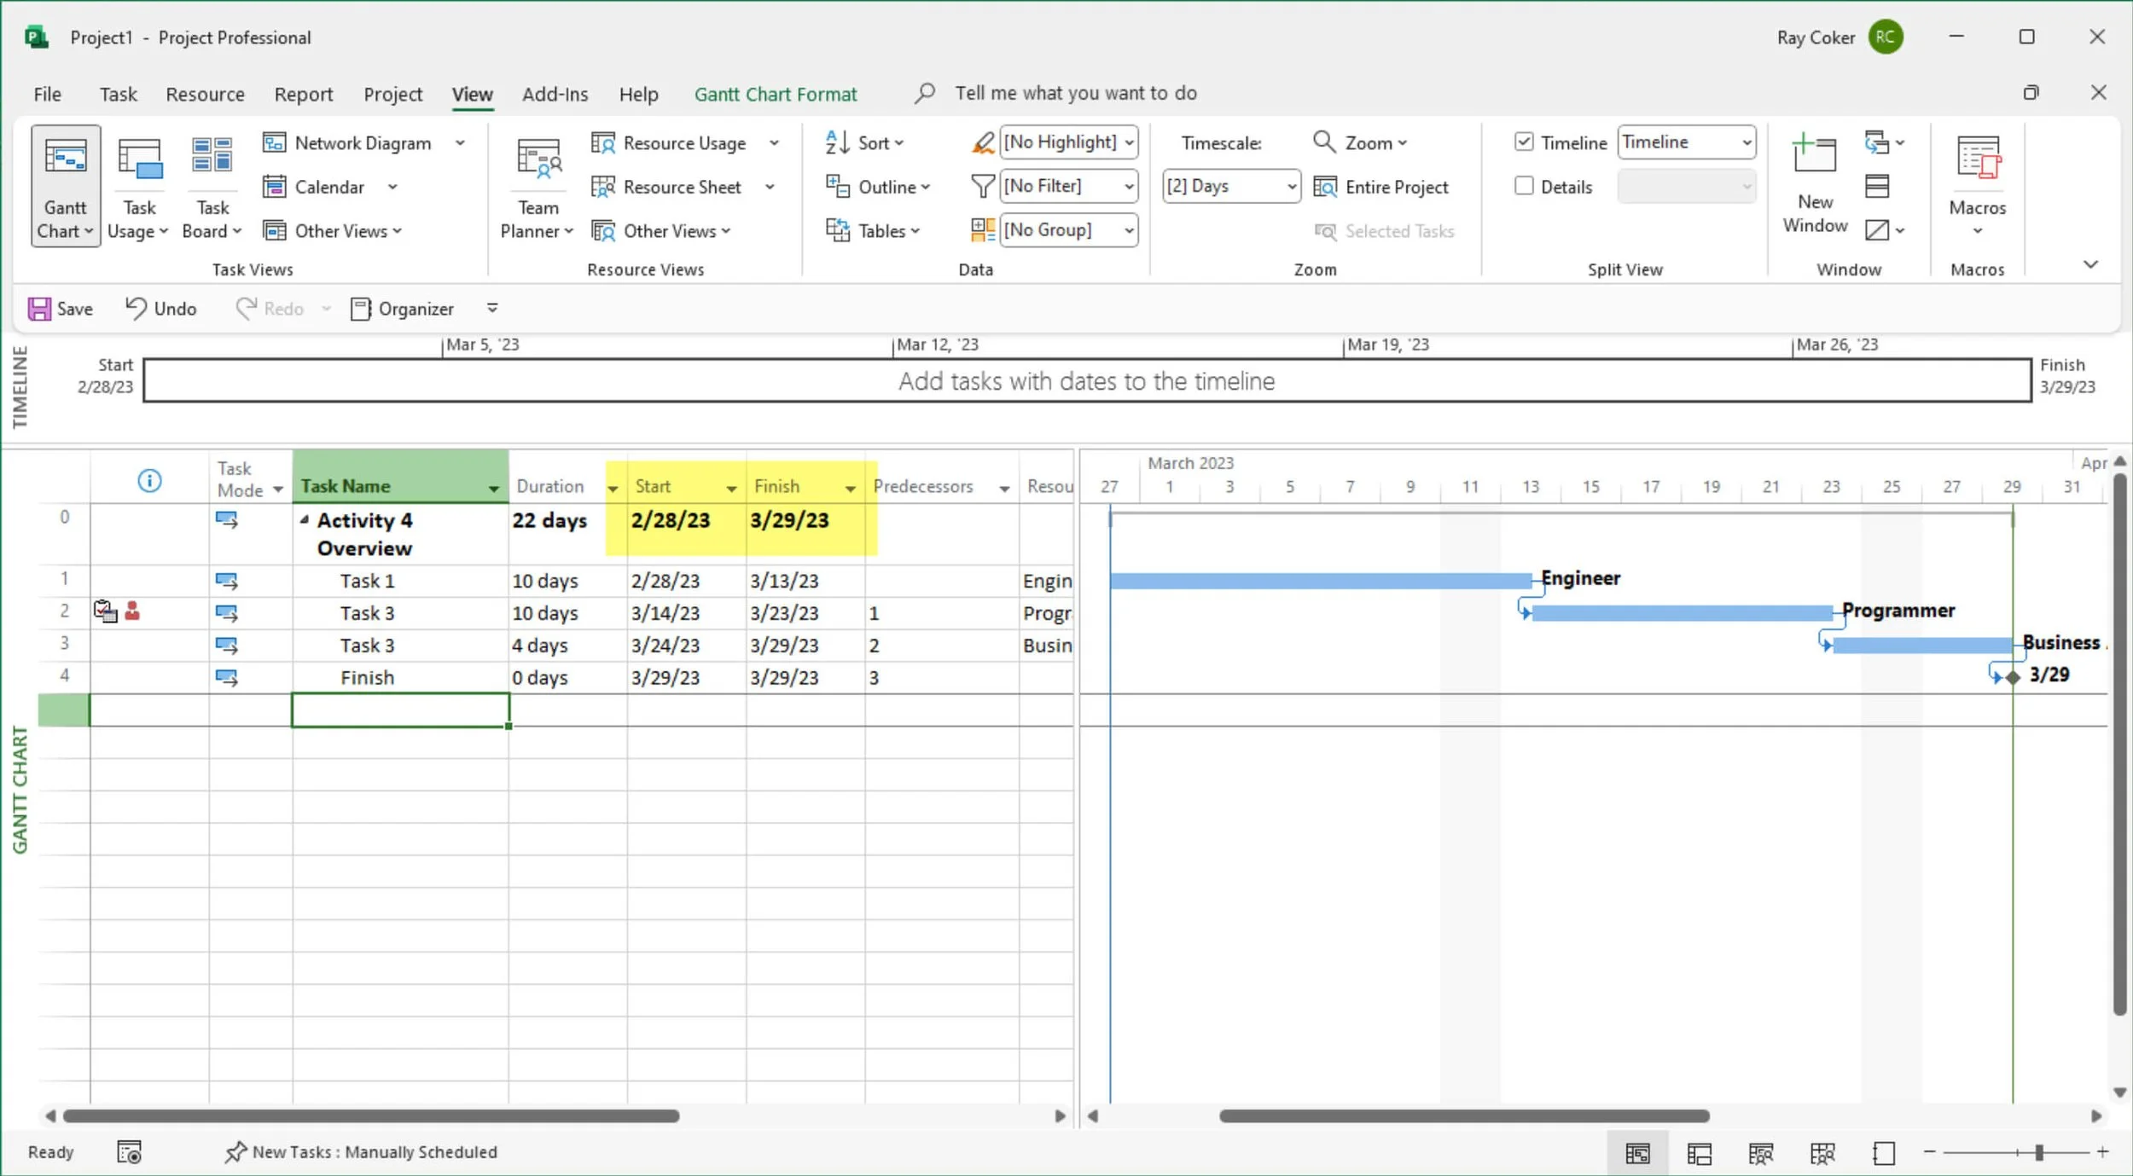
Task: Click the Task Usage view status bar icon
Action: 1700,1153
